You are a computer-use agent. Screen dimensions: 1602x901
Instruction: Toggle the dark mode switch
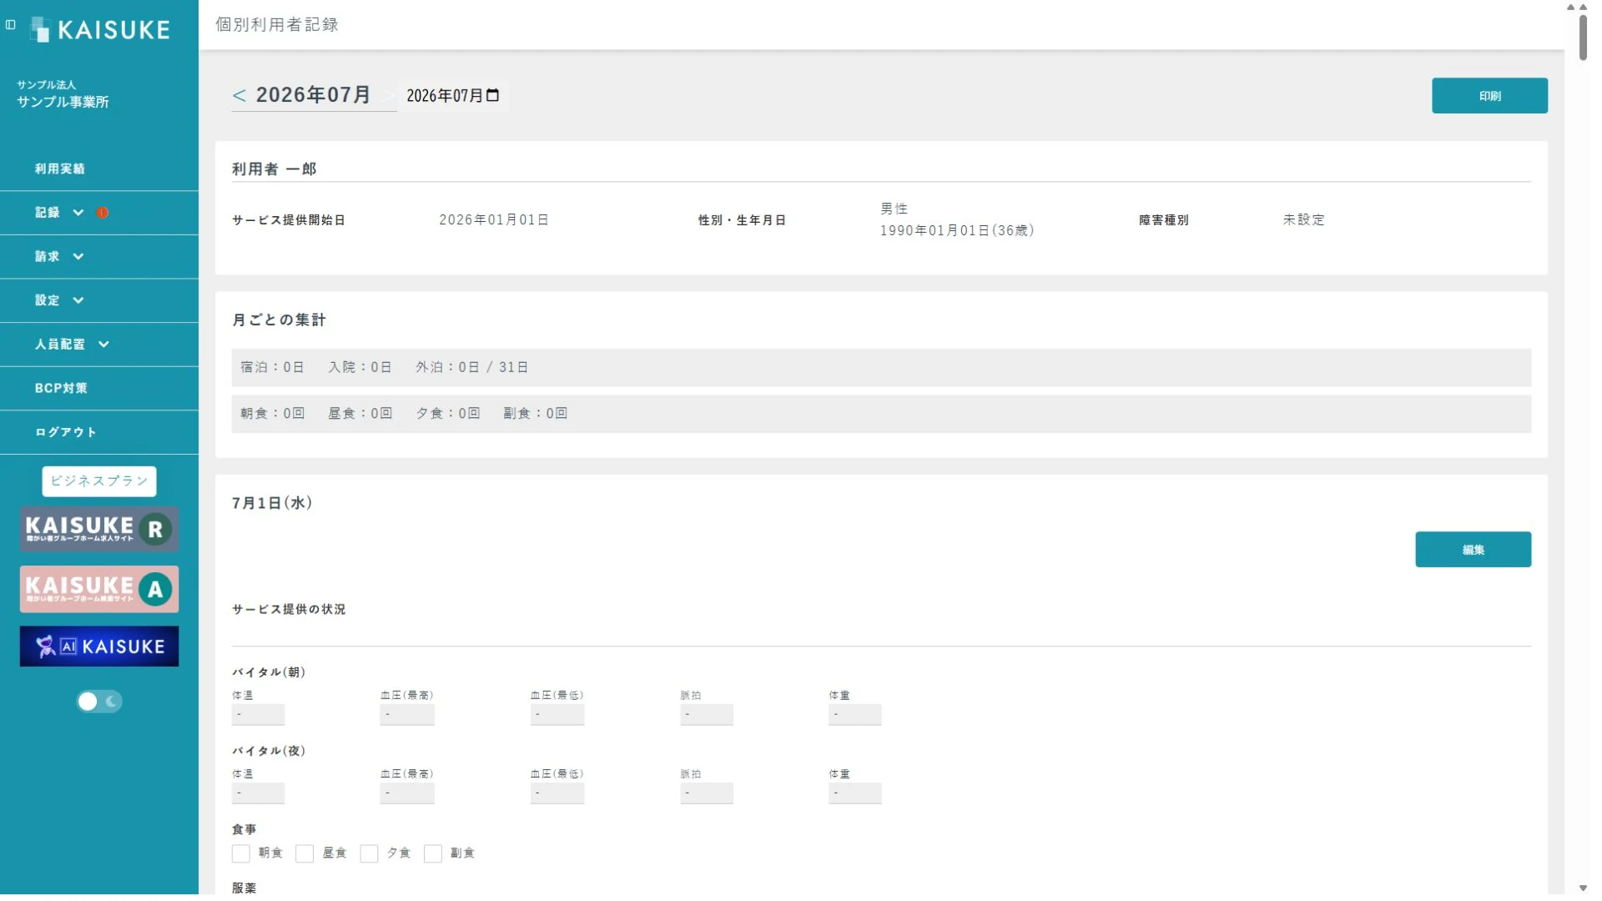coord(99,702)
